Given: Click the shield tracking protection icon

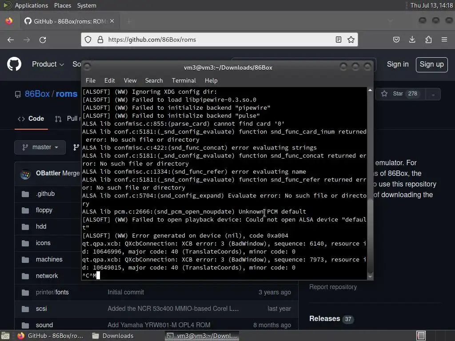Looking at the screenshot, I should (x=88, y=40).
